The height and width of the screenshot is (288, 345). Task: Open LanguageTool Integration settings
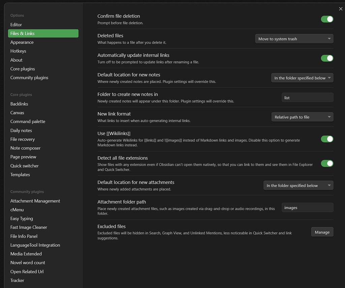coord(35,245)
